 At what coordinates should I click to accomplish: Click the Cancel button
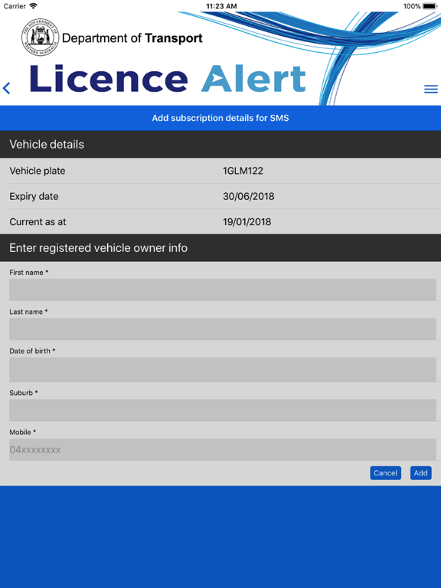[x=386, y=473]
